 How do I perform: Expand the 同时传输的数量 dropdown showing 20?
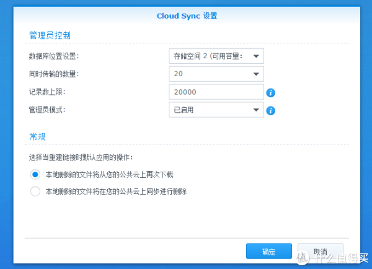(216, 74)
